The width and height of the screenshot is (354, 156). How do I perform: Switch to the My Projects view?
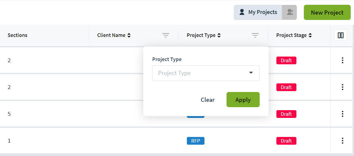[258, 12]
